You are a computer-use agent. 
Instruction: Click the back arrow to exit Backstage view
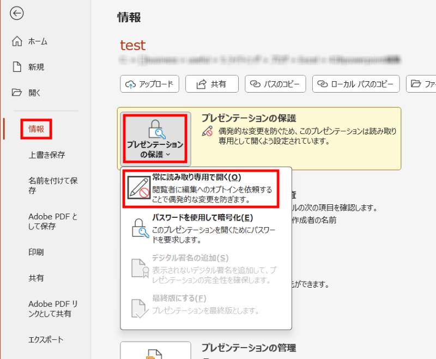click(17, 14)
